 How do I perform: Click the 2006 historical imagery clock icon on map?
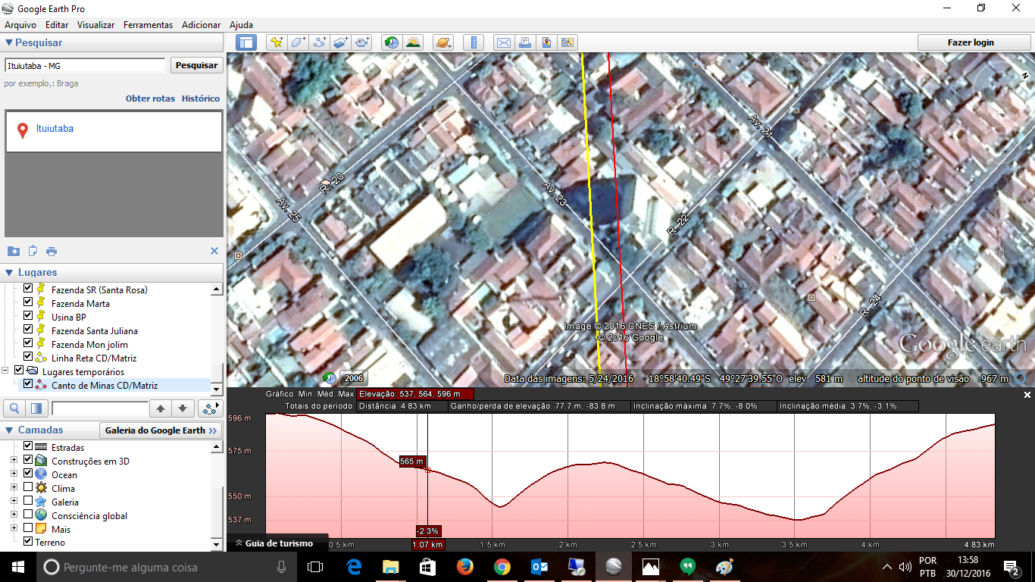click(x=330, y=377)
